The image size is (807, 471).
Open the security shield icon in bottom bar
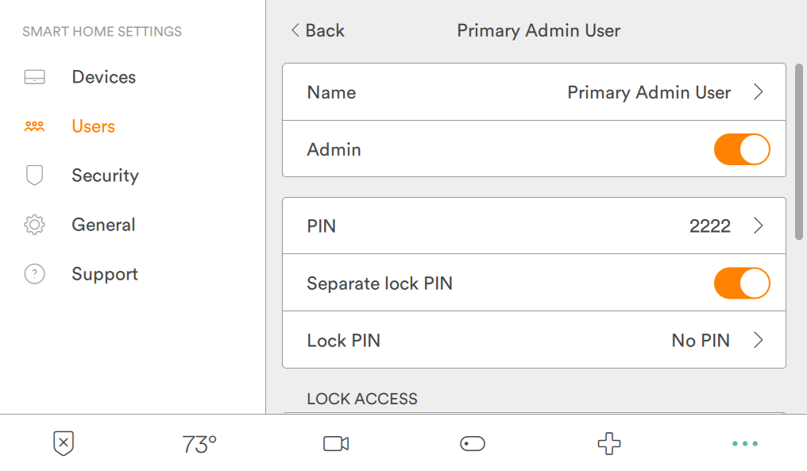tap(64, 443)
